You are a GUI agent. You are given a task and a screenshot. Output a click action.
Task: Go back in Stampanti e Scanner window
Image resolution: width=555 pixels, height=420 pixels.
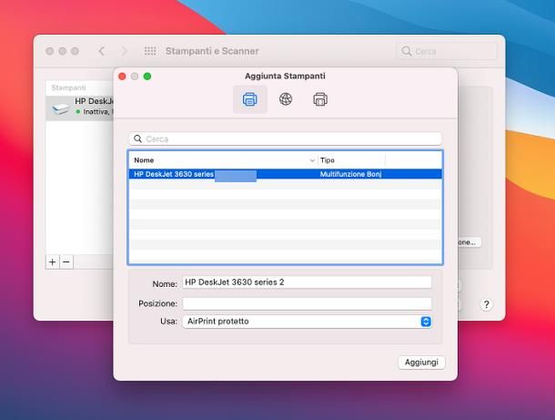click(102, 51)
